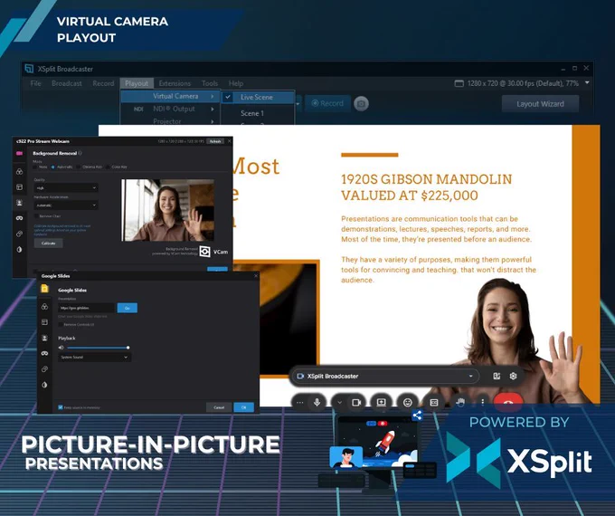Click Cancel in the Google Slides window
The height and width of the screenshot is (516, 615).
[219, 407]
